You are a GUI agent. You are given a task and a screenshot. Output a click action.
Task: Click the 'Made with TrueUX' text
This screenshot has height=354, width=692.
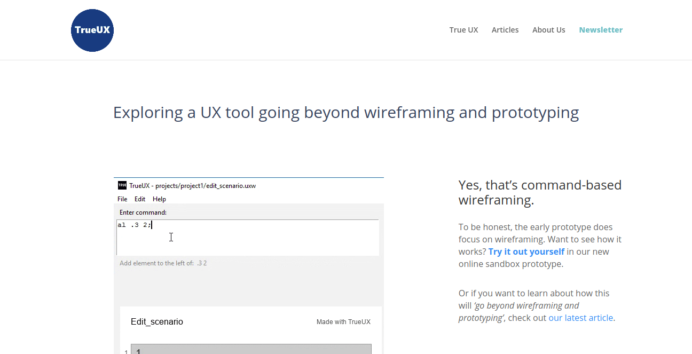pos(343,322)
